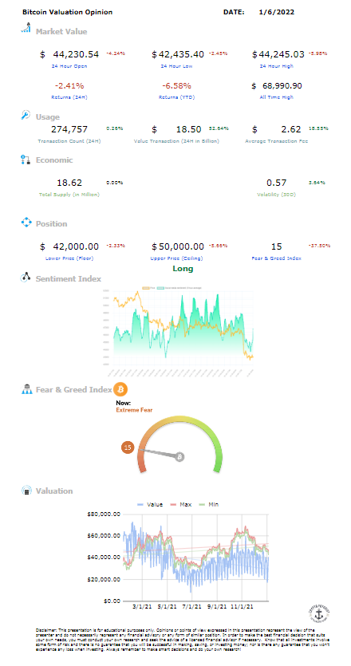Toggle the Min series in Valuation legend
Viewport: 351px width, 666px height.
[x=209, y=505]
